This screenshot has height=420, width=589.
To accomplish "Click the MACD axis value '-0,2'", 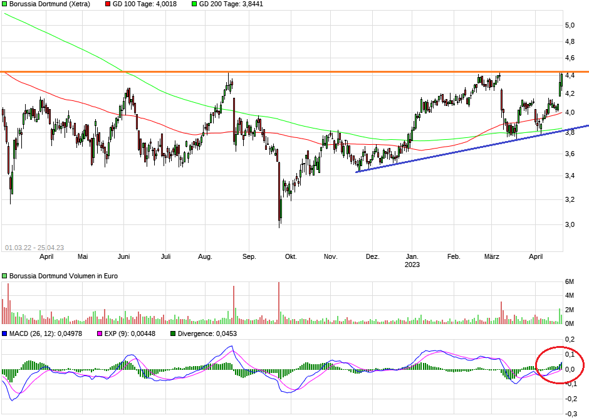I will [571, 399].
